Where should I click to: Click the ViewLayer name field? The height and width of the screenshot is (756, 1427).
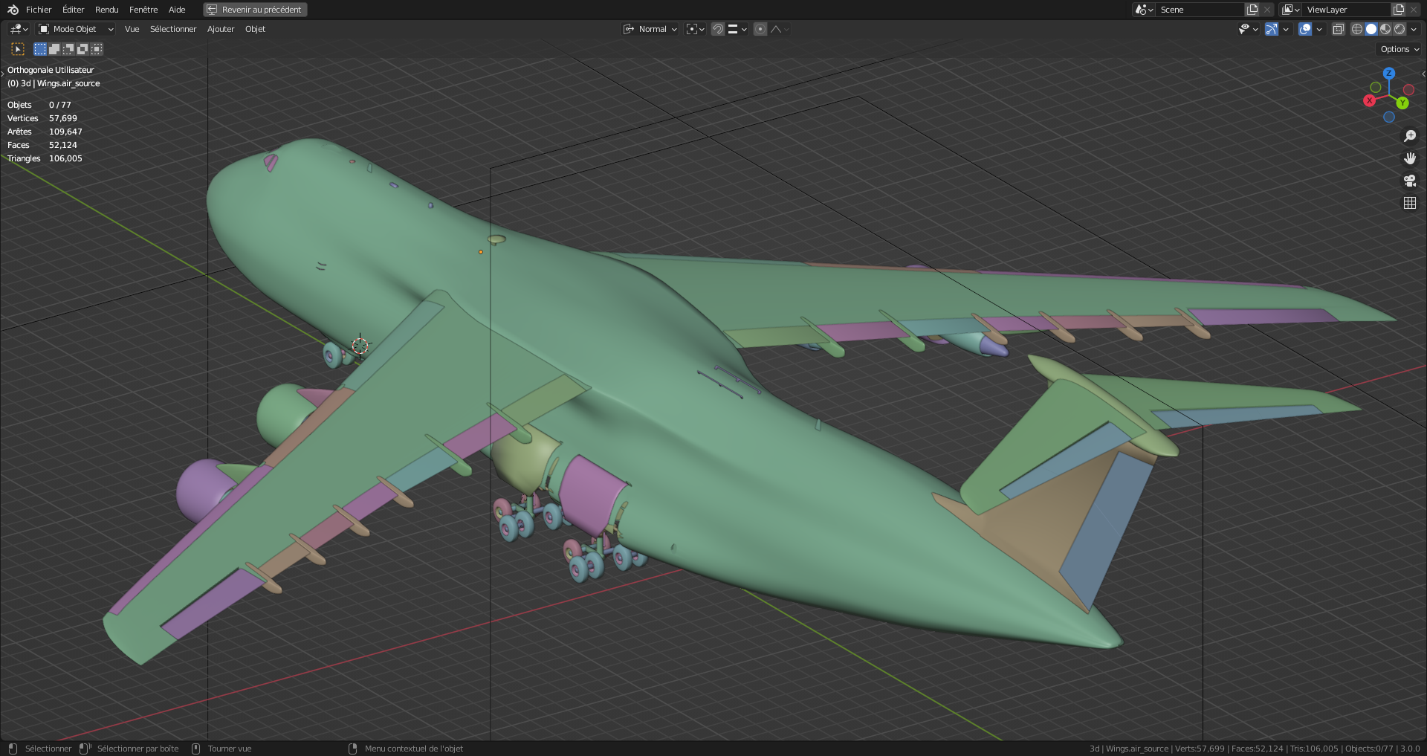click(x=1347, y=10)
